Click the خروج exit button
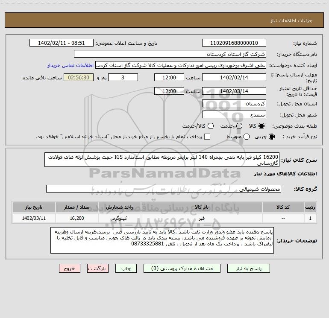 click(70, 268)
